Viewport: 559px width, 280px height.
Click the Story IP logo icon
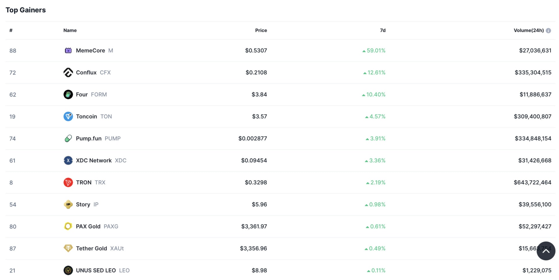coord(68,205)
